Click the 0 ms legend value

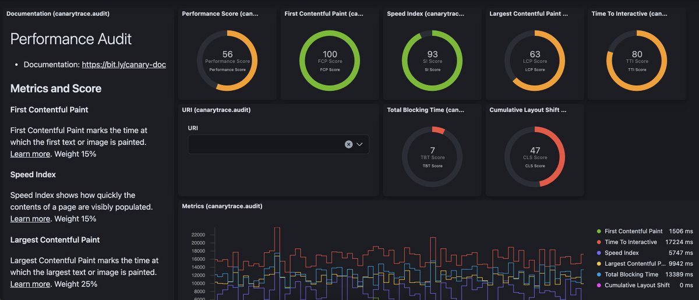[686, 285]
